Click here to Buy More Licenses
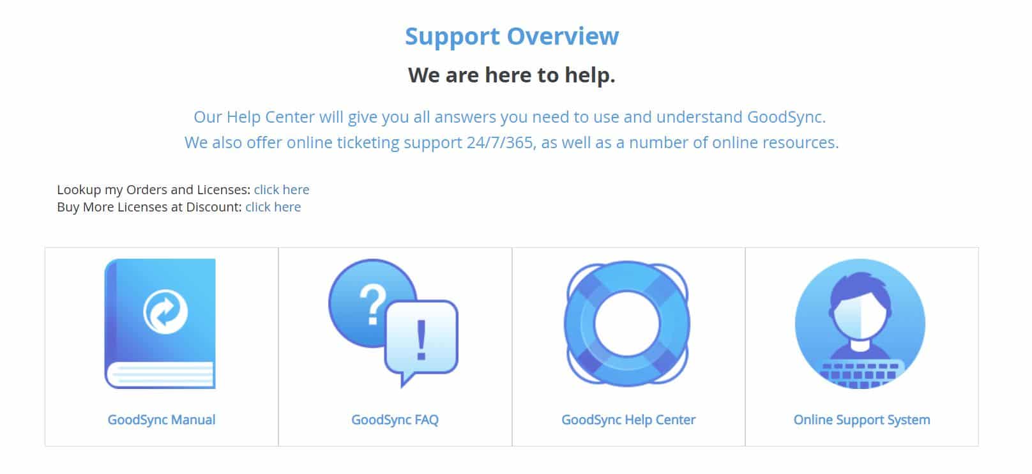Screen dimensions: 1032x474 [x=273, y=207]
